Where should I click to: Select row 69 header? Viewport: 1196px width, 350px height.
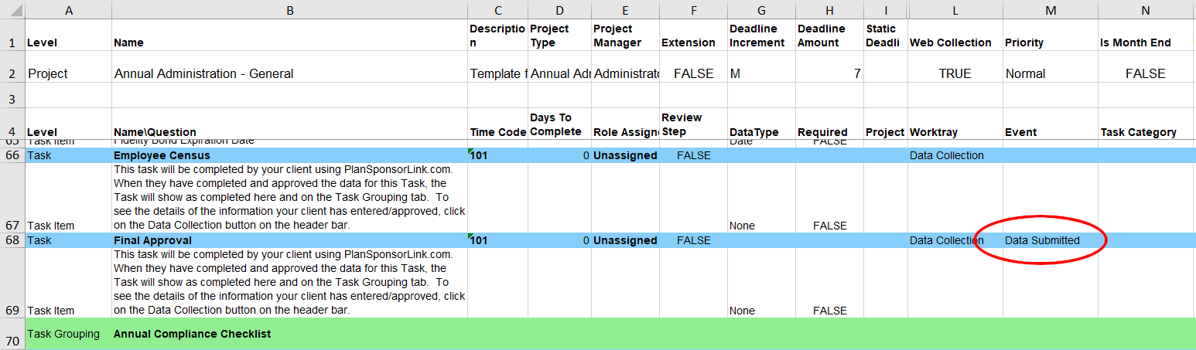tap(12, 283)
